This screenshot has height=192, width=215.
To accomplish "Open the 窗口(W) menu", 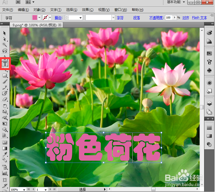I will 121,10.
